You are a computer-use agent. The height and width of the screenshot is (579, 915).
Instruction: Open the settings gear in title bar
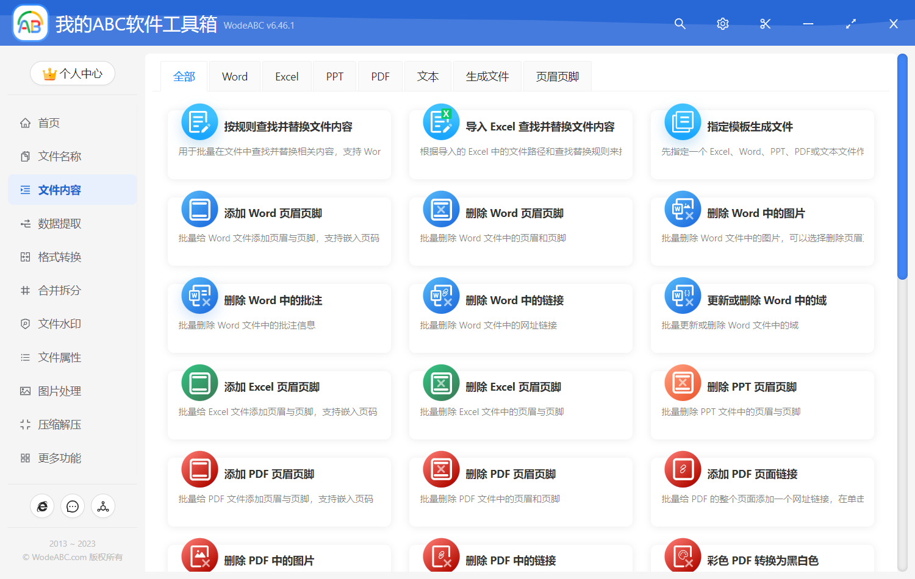click(722, 24)
